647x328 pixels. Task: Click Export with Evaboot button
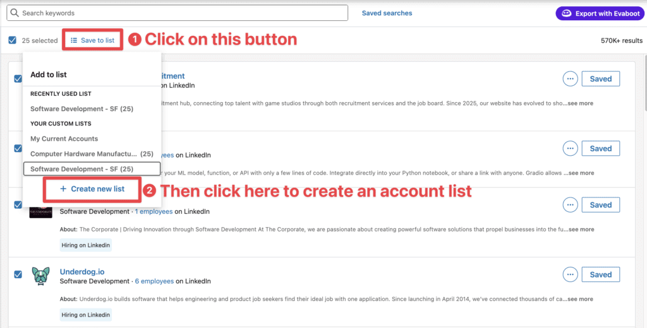pyautogui.click(x=600, y=13)
